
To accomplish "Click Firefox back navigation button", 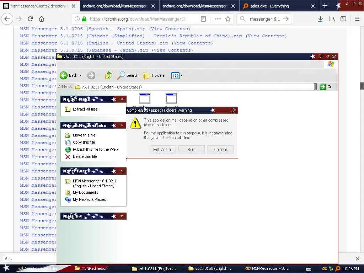I will 7,19.
